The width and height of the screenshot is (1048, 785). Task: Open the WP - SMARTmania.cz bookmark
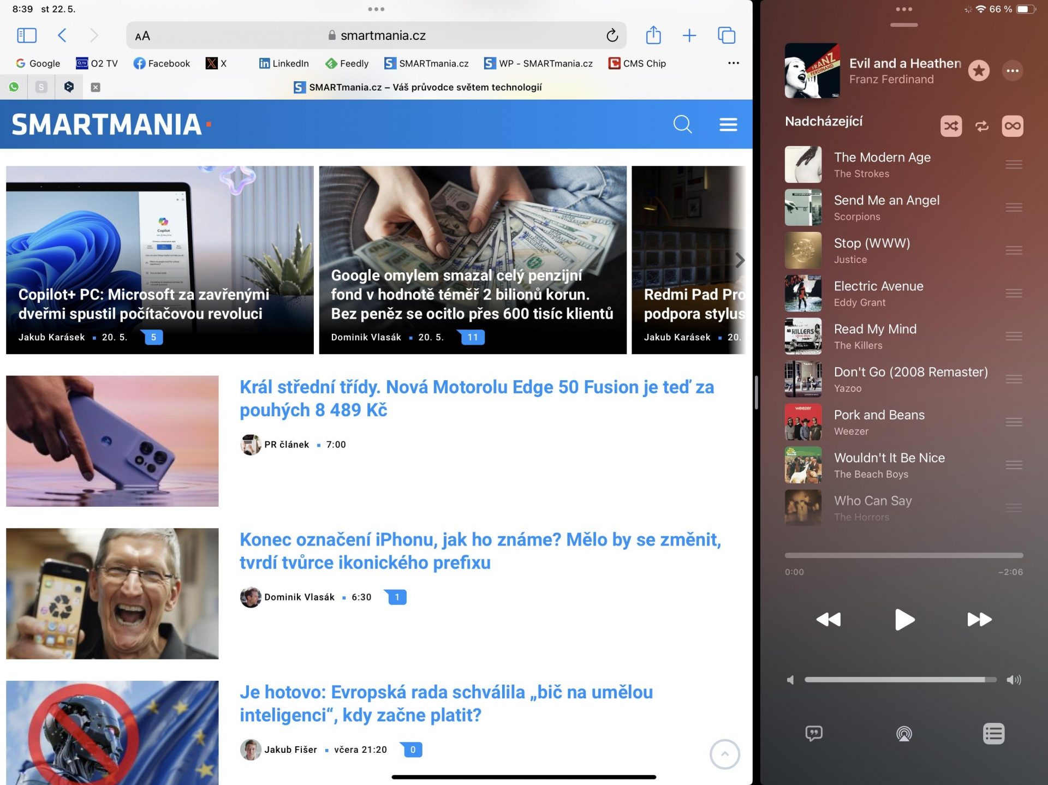click(x=538, y=63)
